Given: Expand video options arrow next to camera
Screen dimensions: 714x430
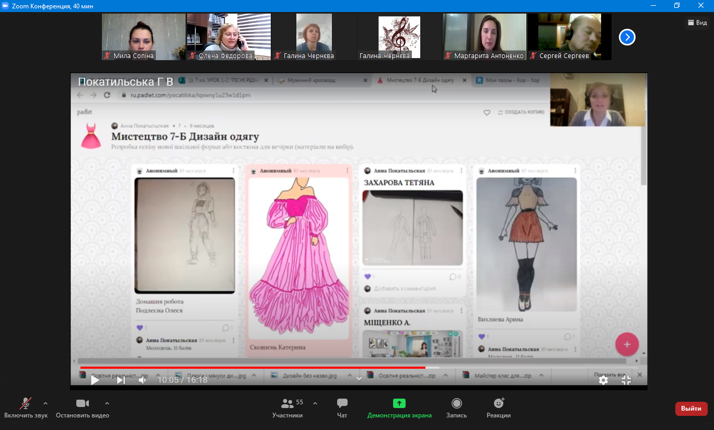Looking at the screenshot, I should [107, 403].
